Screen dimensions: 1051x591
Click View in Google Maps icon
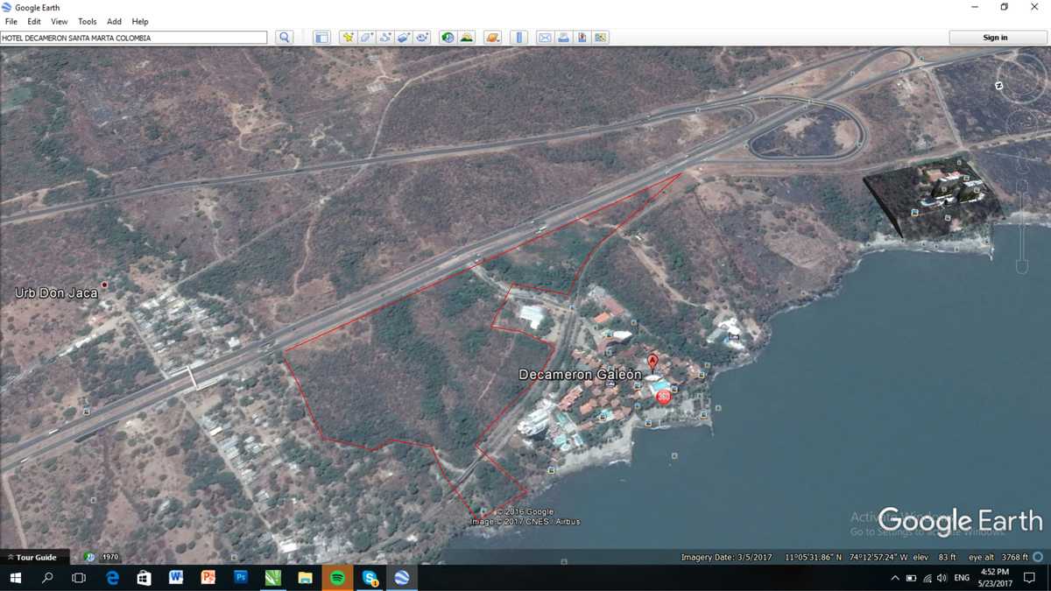(x=600, y=38)
